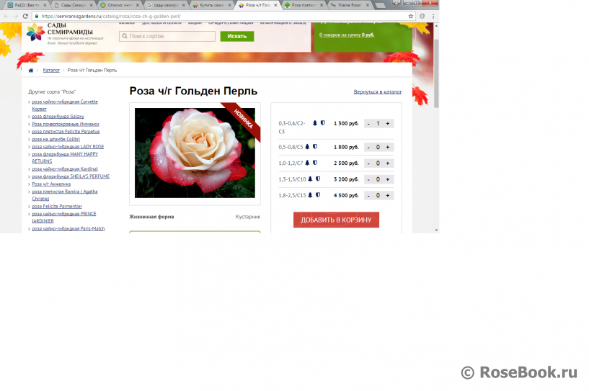The width and height of the screenshot is (589, 391).
Task: Open the 'роза флорибунда SHEILA'S PERFUME' link
Action: (71, 176)
